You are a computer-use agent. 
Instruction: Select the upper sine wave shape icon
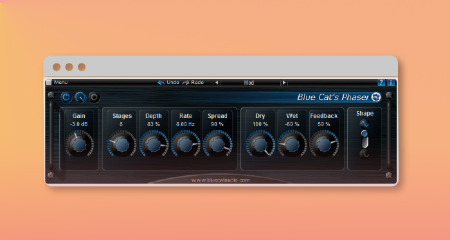tap(364, 124)
